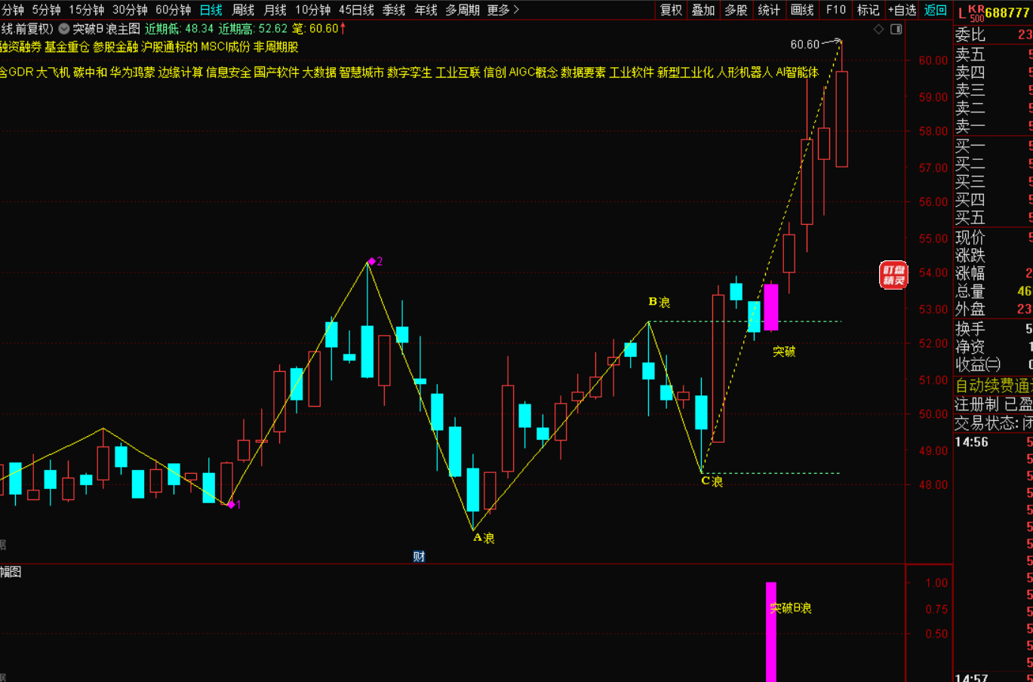Add stock via the +自选 button
Image resolution: width=1033 pixels, height=682 pixels.
[902, 10]
